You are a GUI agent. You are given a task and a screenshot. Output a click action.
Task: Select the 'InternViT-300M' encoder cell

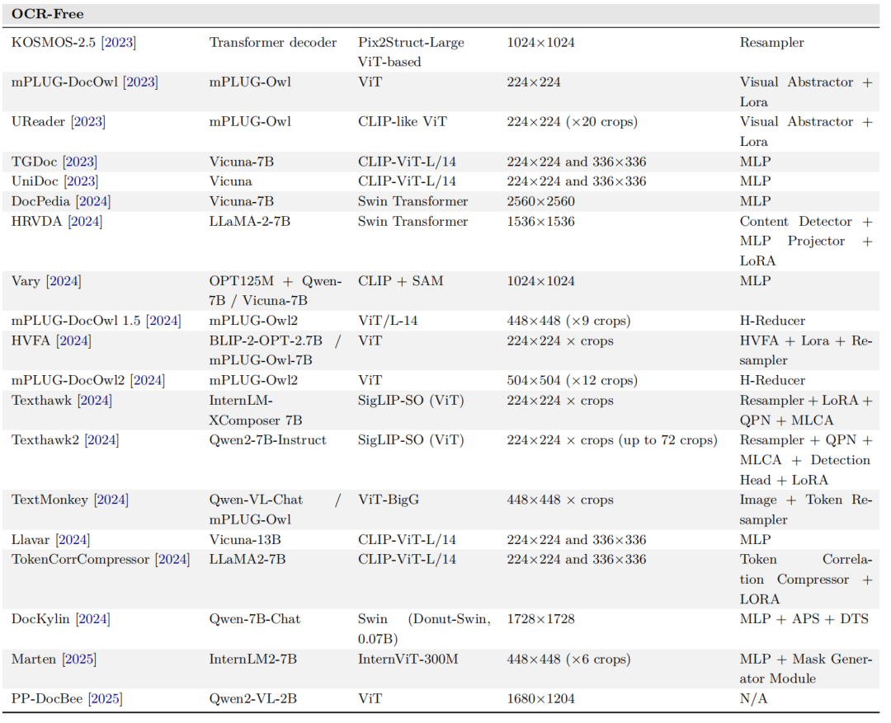408,660
